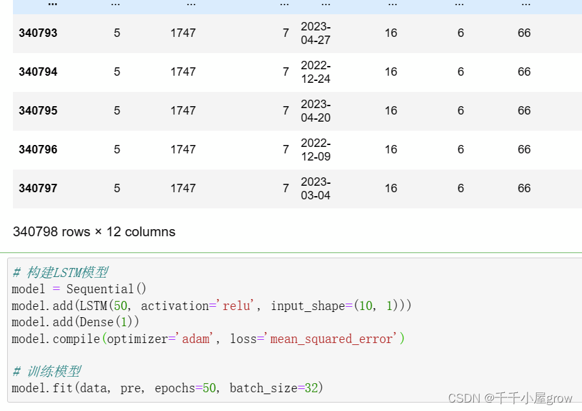582x411 pixels.
Task: Click the model.fit code line
Action: tap(168, 388)
